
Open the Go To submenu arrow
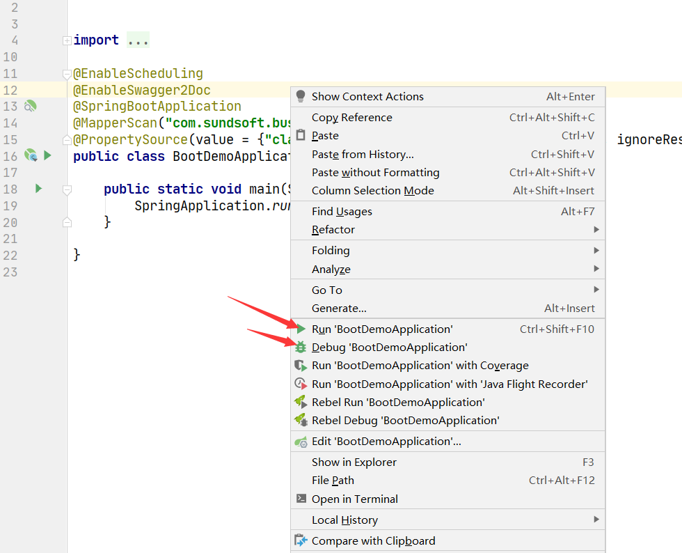597,290
